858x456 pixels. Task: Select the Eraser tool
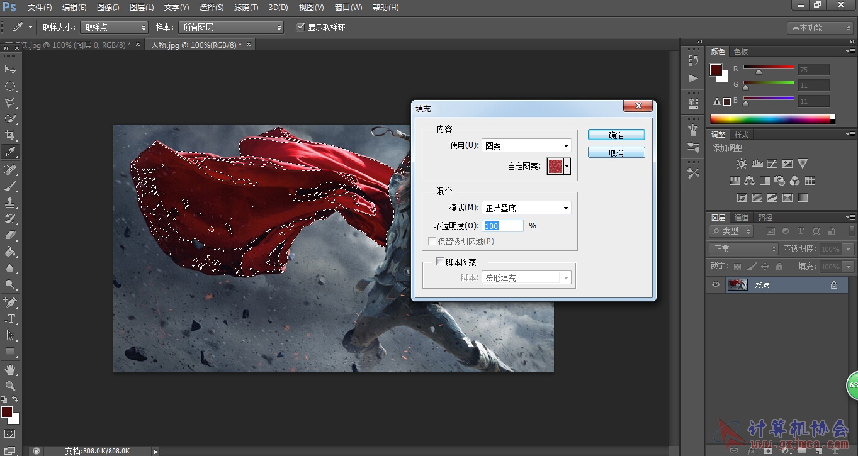tap(10, 236)
